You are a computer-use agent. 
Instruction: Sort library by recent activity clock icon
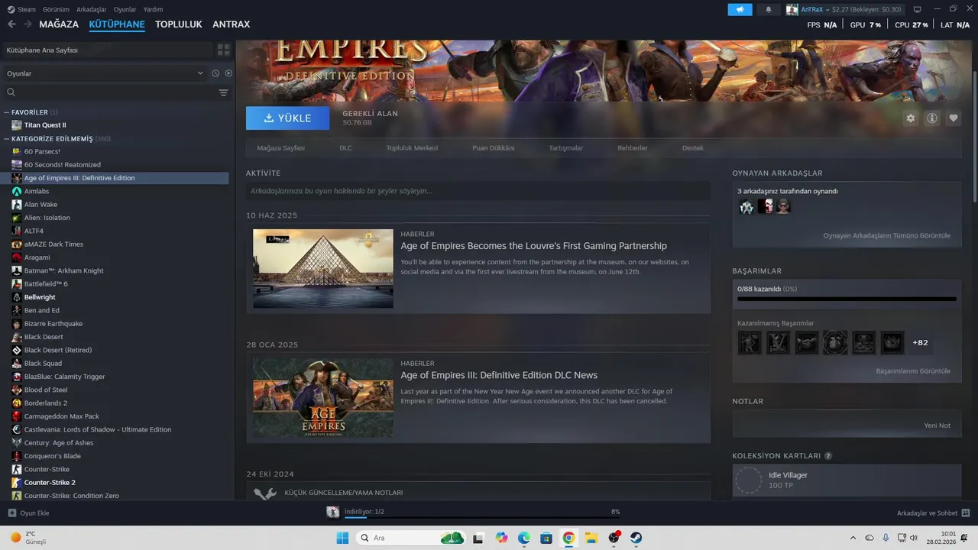215,73
